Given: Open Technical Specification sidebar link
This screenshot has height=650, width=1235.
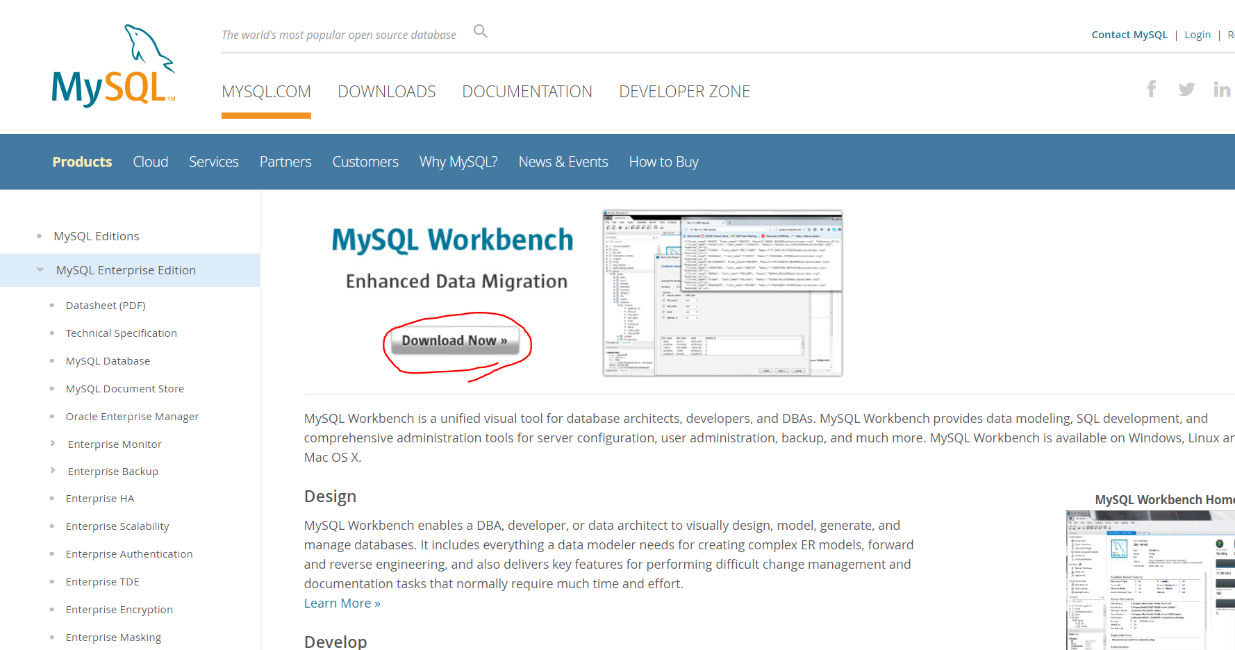Looking at the screenshot, I should coord(122,333).
